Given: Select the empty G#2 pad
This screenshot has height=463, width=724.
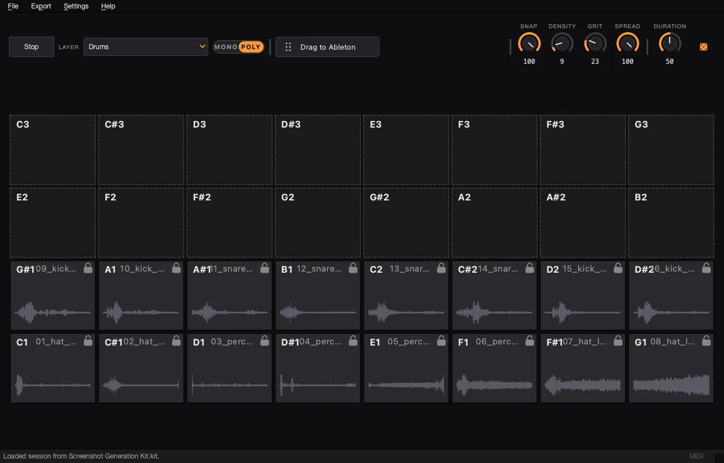Looking at the screenshot, I should (x=406, y=223).
